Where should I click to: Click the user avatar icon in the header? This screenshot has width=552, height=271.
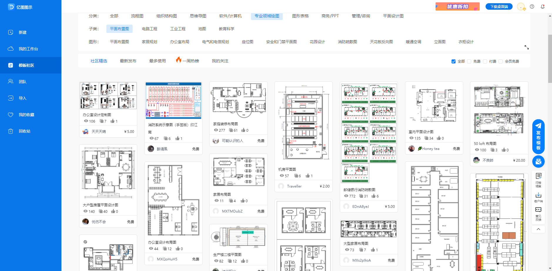point(521,6)
